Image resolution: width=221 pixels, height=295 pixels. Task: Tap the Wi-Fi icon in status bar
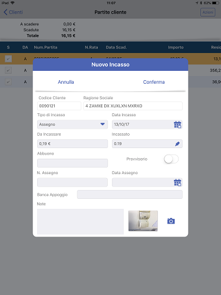pyautogui.click(x=12, y=3)
